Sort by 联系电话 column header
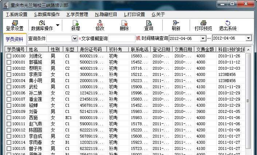 point(140,49)
